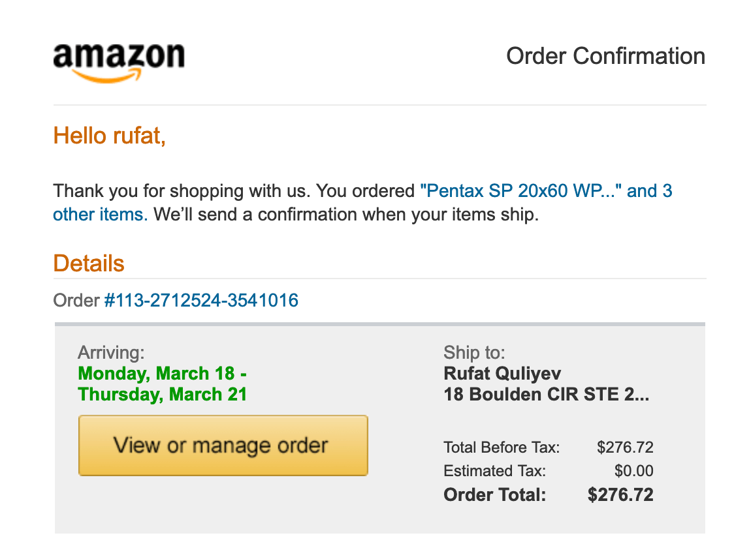The image size is (734, 544).
Task: Click the bold Order Total amount
Action: (x=620, y=494)
